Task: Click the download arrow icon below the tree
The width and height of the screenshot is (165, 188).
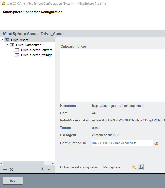Action: pos(49,169)
